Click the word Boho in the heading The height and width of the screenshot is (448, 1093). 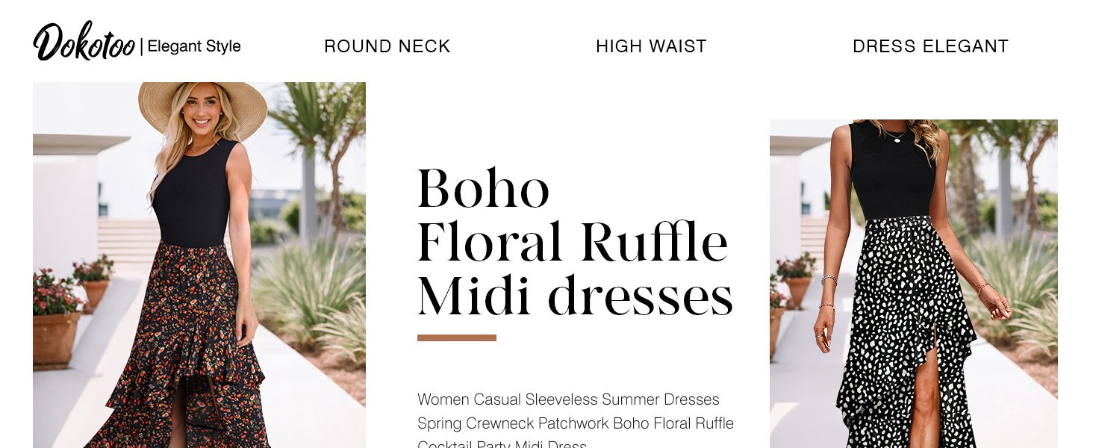[483, 189]
